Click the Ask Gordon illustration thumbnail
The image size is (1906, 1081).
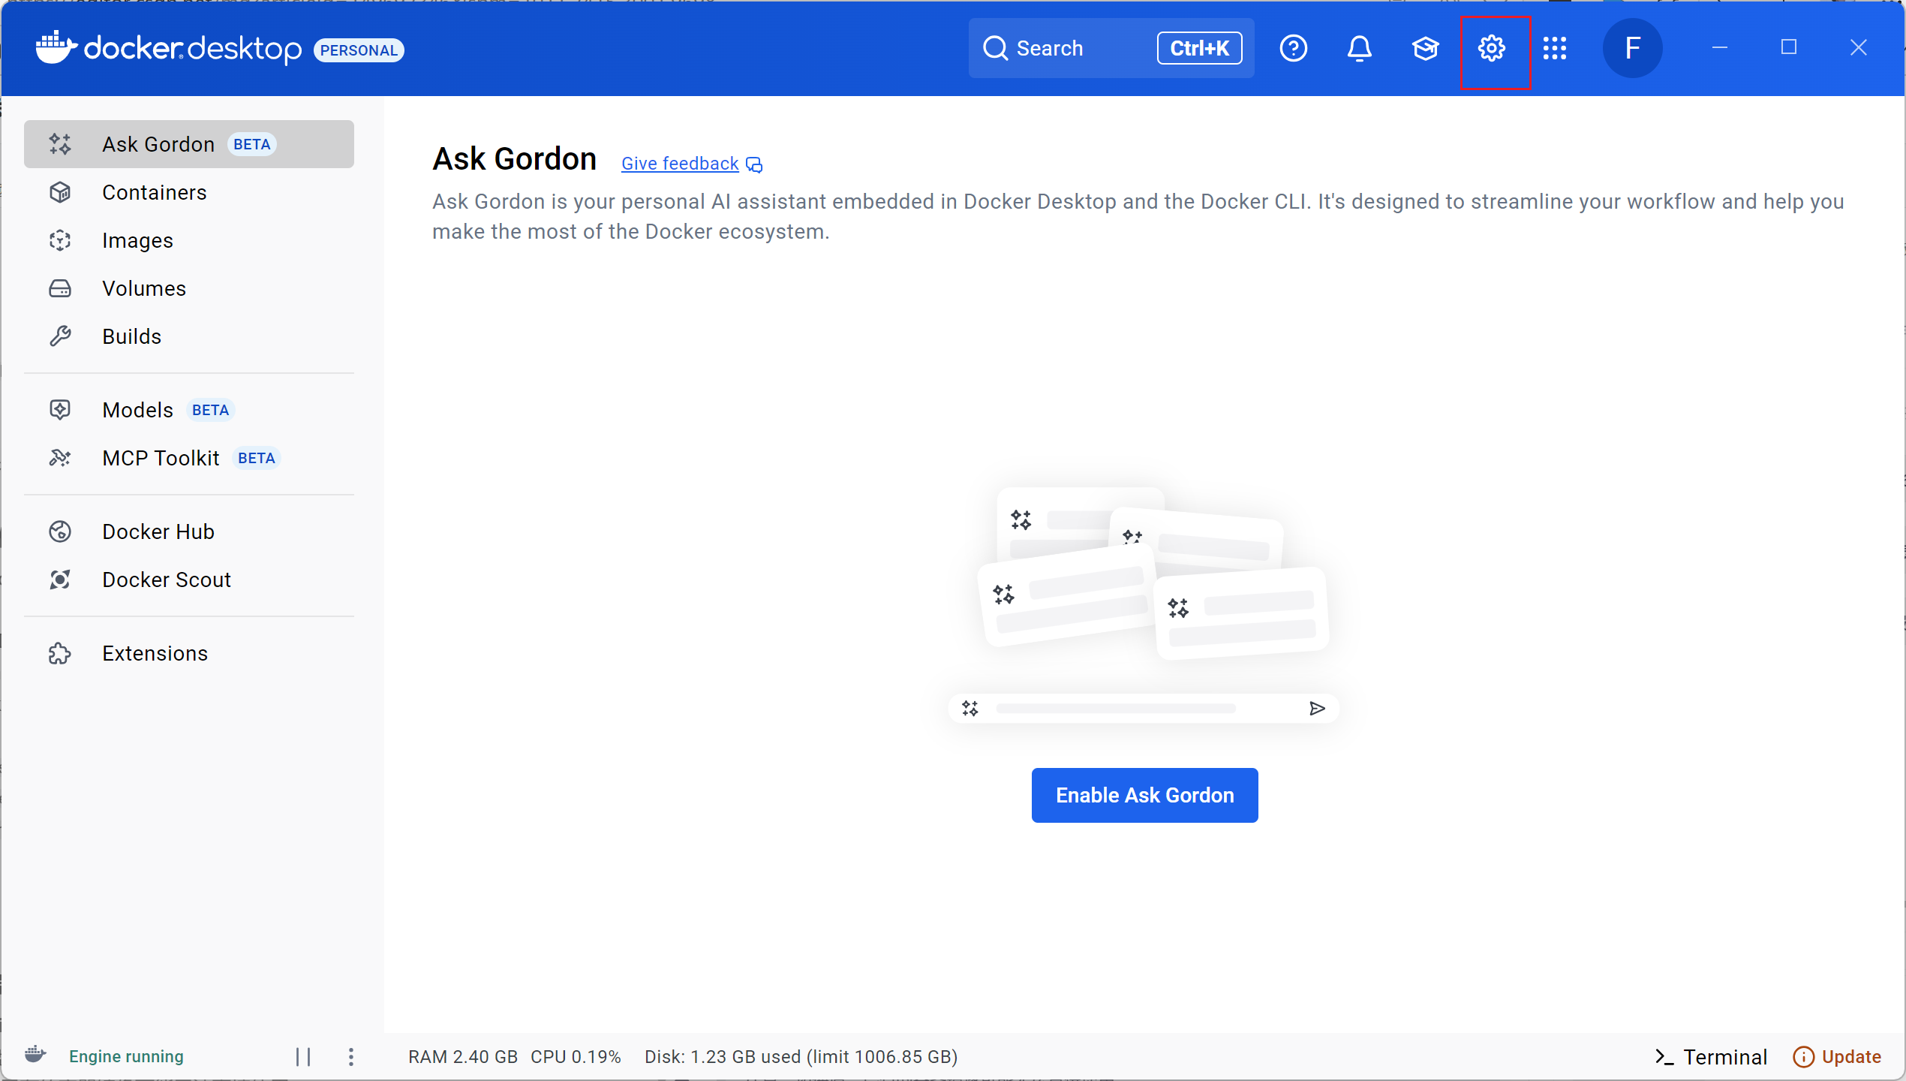1144,605
